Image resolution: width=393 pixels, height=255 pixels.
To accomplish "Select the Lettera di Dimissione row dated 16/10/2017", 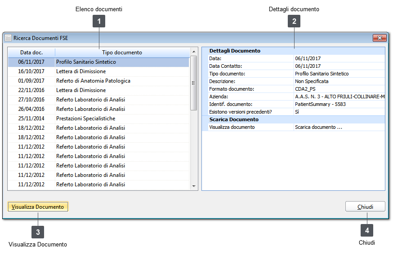I will click(x=98, y=71).
